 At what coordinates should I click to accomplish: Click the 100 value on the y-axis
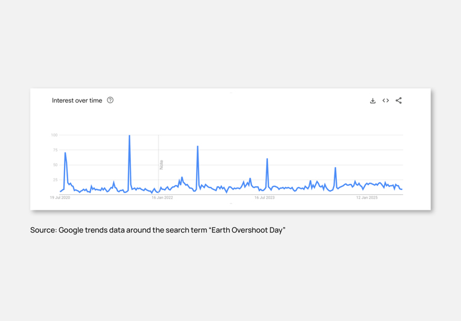54,135
